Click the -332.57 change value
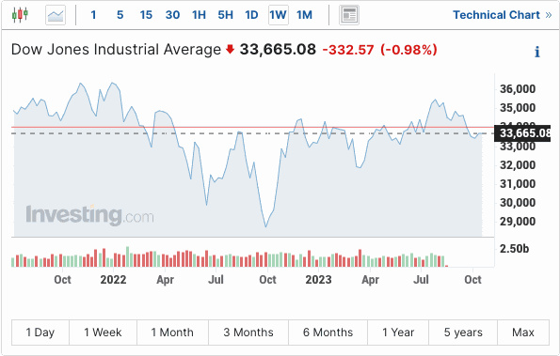560x356 pixels. pyautogui.click(x=348, y=50)
